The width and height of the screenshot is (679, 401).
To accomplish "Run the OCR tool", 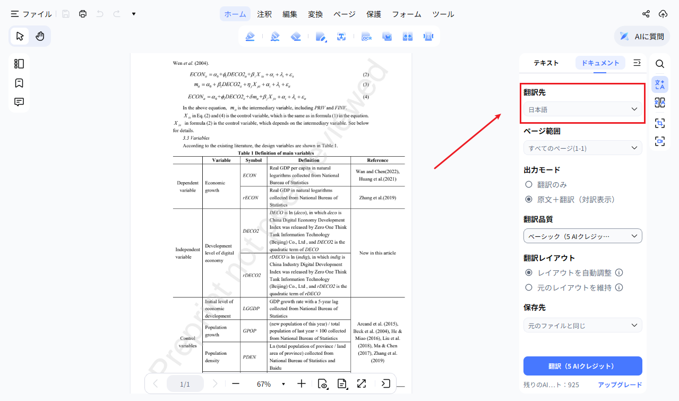I will click(x=366, y=36).
